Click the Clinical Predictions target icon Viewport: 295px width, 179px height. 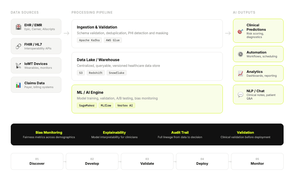241,31
